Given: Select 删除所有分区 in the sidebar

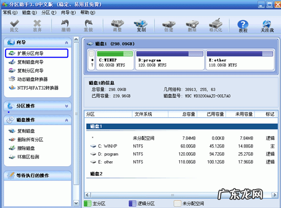Looking at the screenshot, I should click(26, 139).
